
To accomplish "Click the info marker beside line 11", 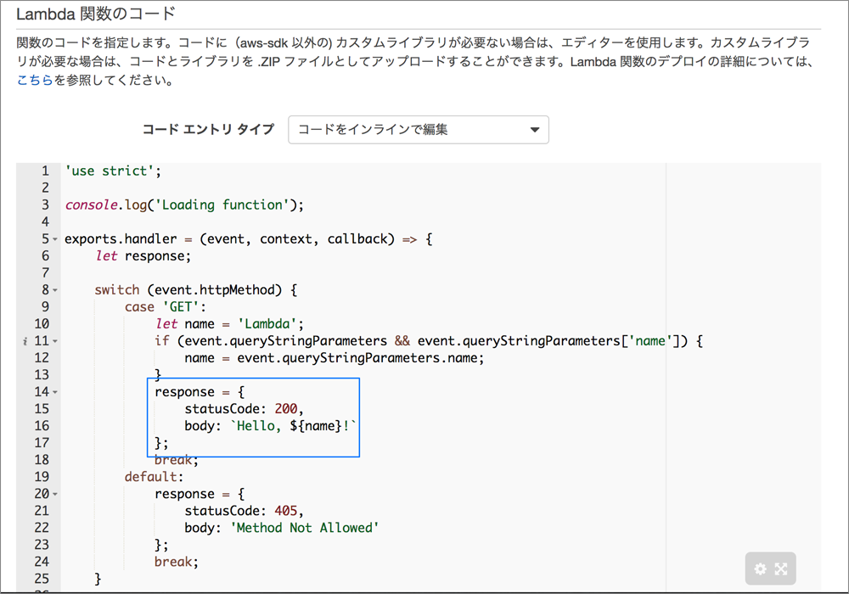I will [x=25, y=341].
